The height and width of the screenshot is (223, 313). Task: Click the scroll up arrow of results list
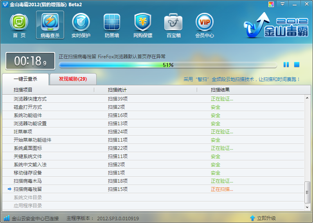(x=308, y=98)
